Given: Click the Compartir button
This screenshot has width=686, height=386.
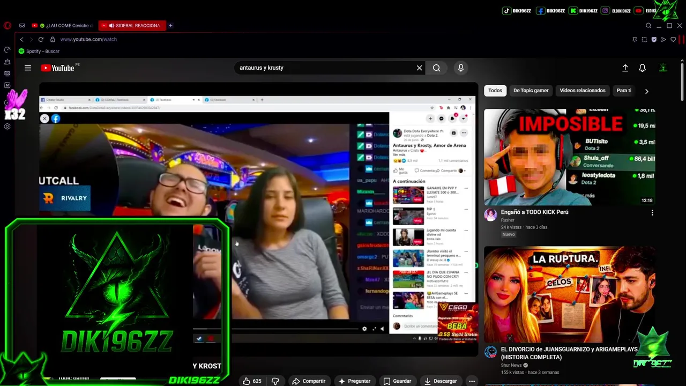Looking at the screenshot, I should tap(309, 381).
